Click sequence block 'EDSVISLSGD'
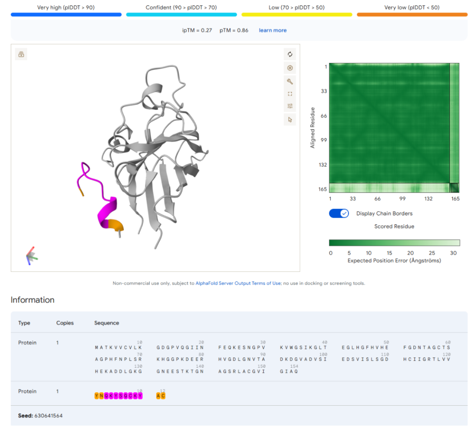 click(365, 359)
